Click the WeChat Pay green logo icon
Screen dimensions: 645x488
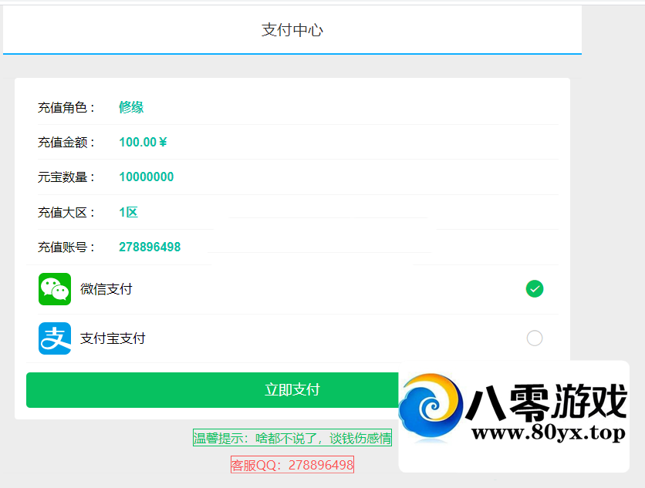[55, 289]
